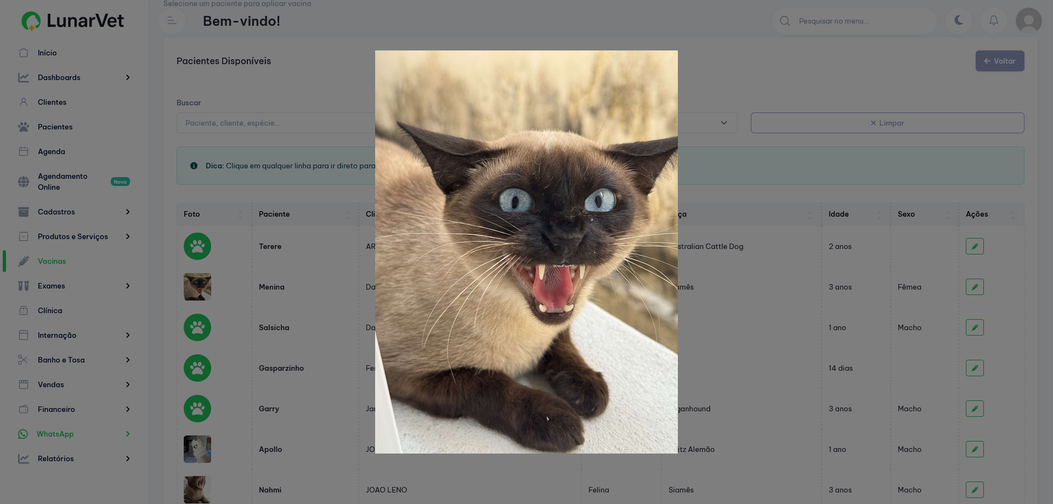1053x504 pixels.
Task: Apply vaccine to Menina syringe icon
Action: click(x=975, y=287)
